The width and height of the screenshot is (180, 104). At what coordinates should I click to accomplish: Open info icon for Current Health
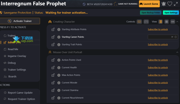click(59, 68)
